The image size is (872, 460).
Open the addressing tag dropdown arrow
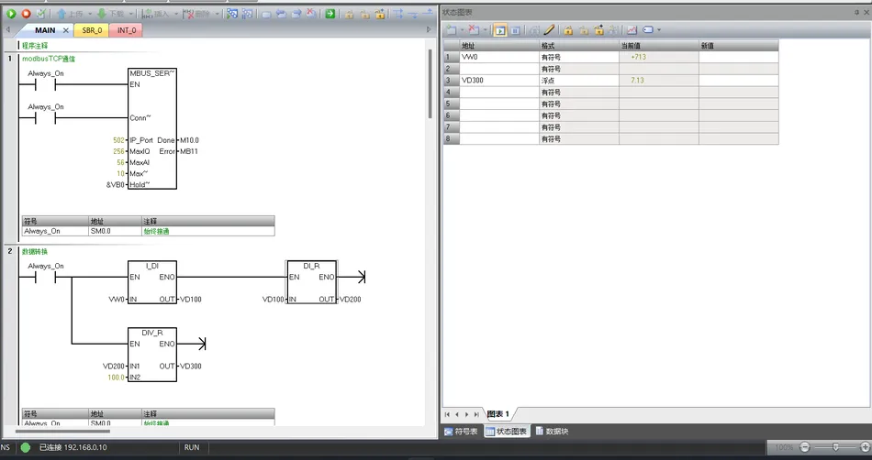click(x=660, y=30)
